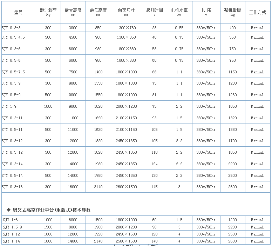
Task: Click platform size 2000×1200 in SJY 1-9 row
Action: point(126,106)
